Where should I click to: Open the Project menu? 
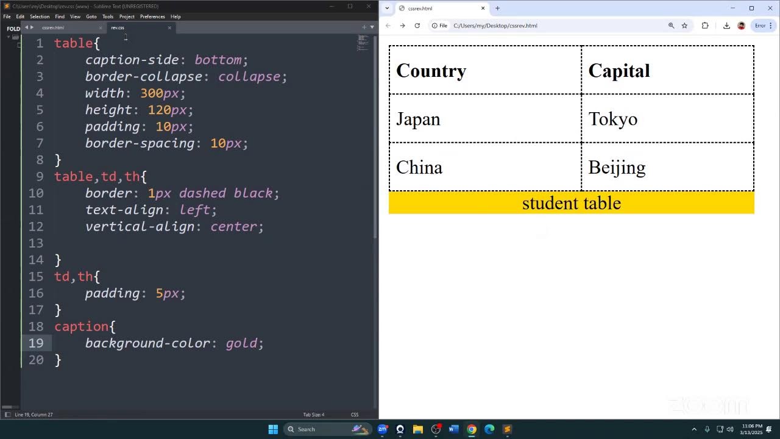(127, 16)
